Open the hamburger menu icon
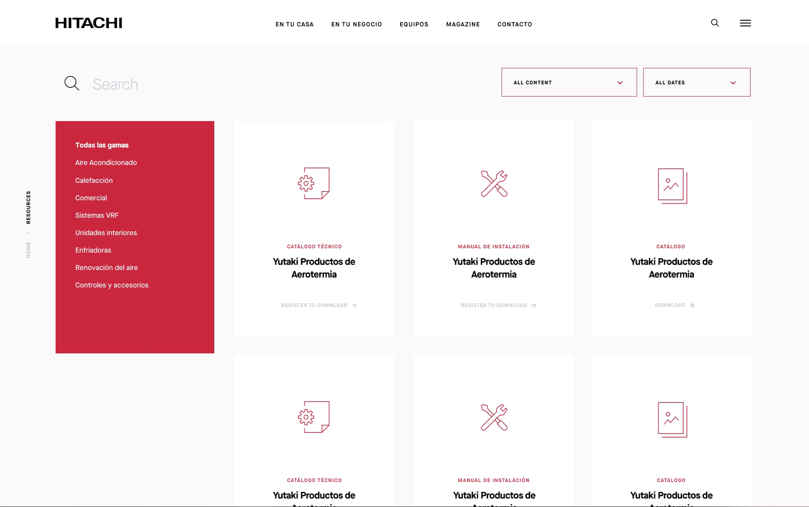809x507 pixels. click(745, 23)
